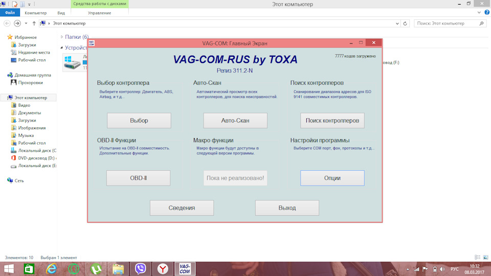Select Прохоровки user in sidebar
The width and height of the screenshot is (491, 276).
pyautogui.click(x=30, y=83)
